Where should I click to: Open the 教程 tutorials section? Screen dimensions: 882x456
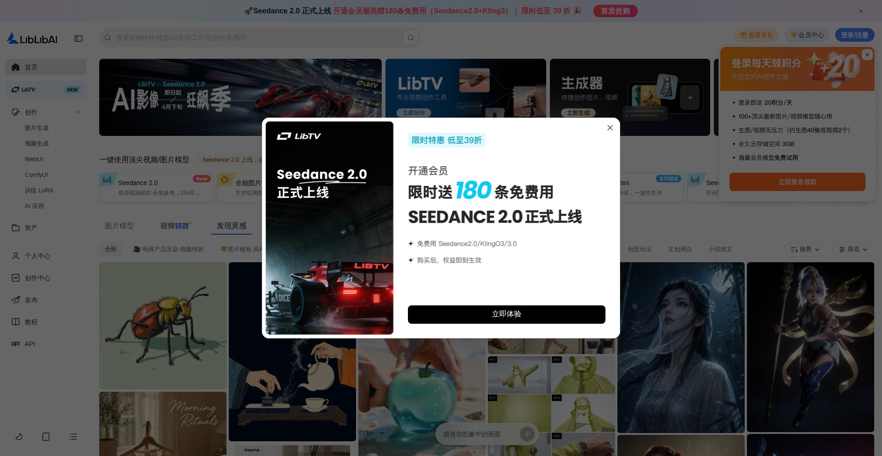31,322
